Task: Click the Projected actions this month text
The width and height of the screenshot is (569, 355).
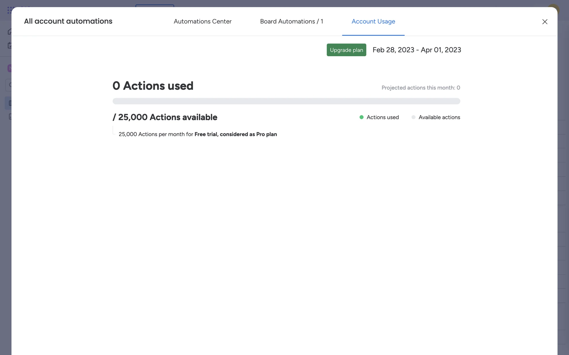Action: (x=420, y=88)
